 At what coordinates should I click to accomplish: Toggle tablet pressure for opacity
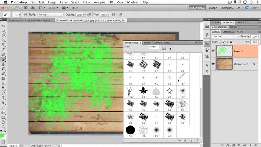click(89, 15)
